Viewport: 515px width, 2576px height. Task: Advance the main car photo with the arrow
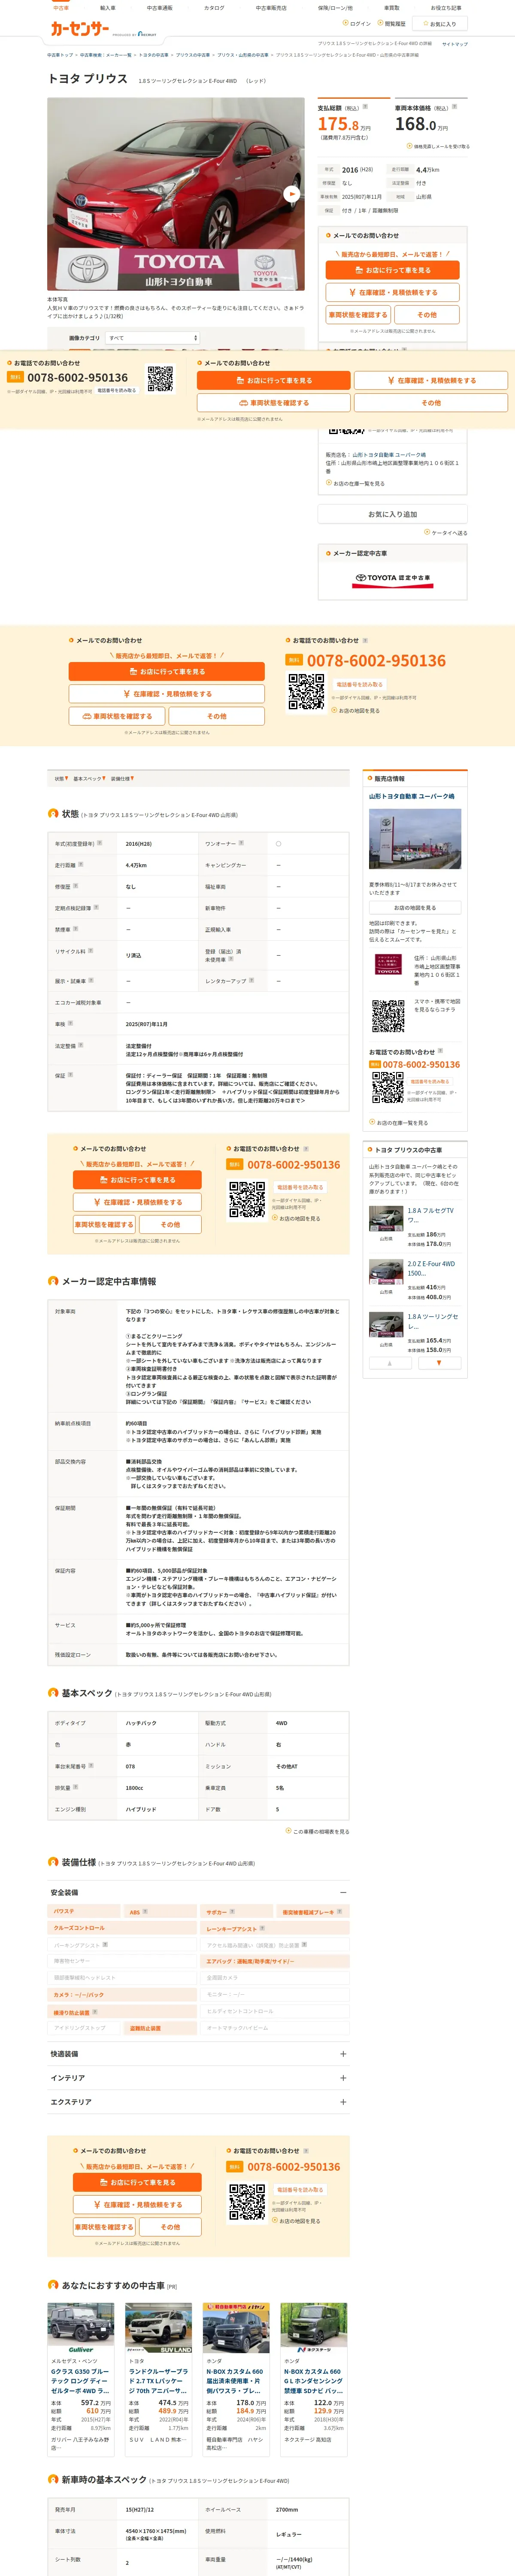[291, 194]
